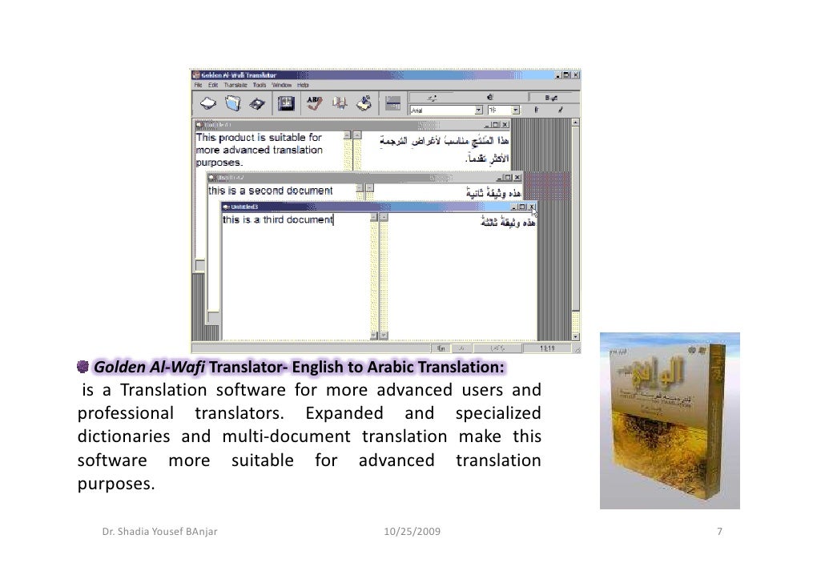Click the 13:19 time in the status bar

[x=547, y=348]
